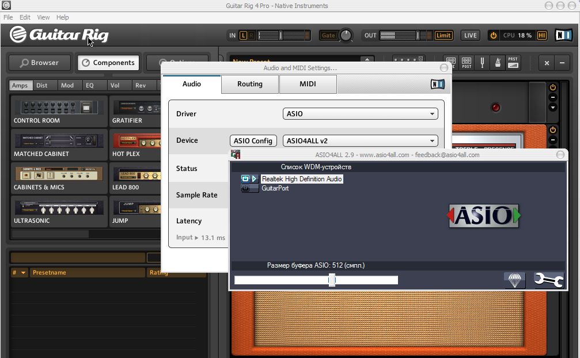Screen dimensions: 580x358
Task: Open ASIO4ALL advanced settings wrench icon
Action: point(548,280)
